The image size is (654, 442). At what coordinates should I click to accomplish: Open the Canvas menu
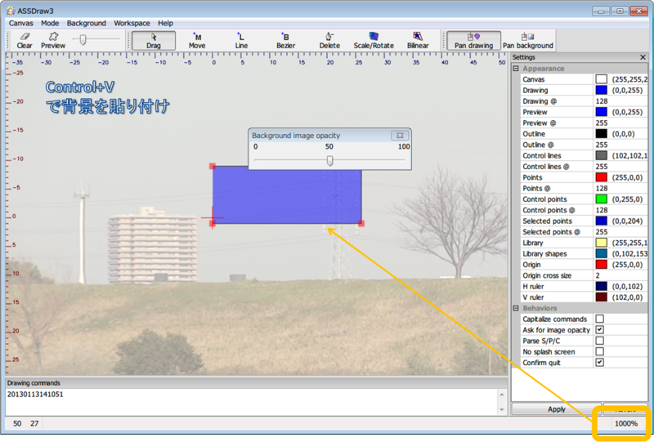point(21,24)
